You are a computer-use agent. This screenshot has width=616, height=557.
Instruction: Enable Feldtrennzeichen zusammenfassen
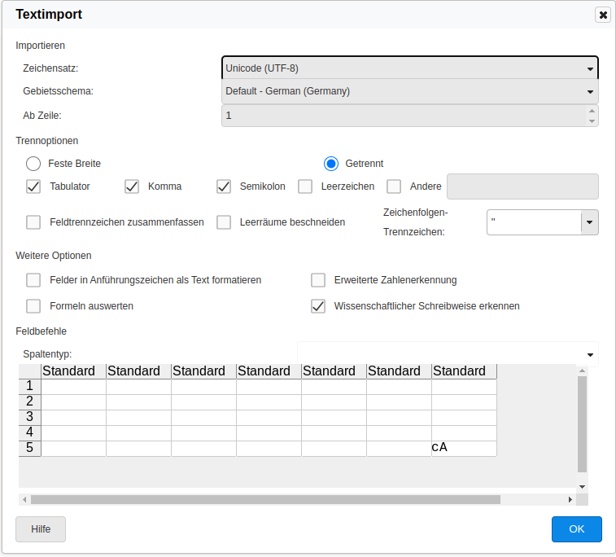[33, 222]
